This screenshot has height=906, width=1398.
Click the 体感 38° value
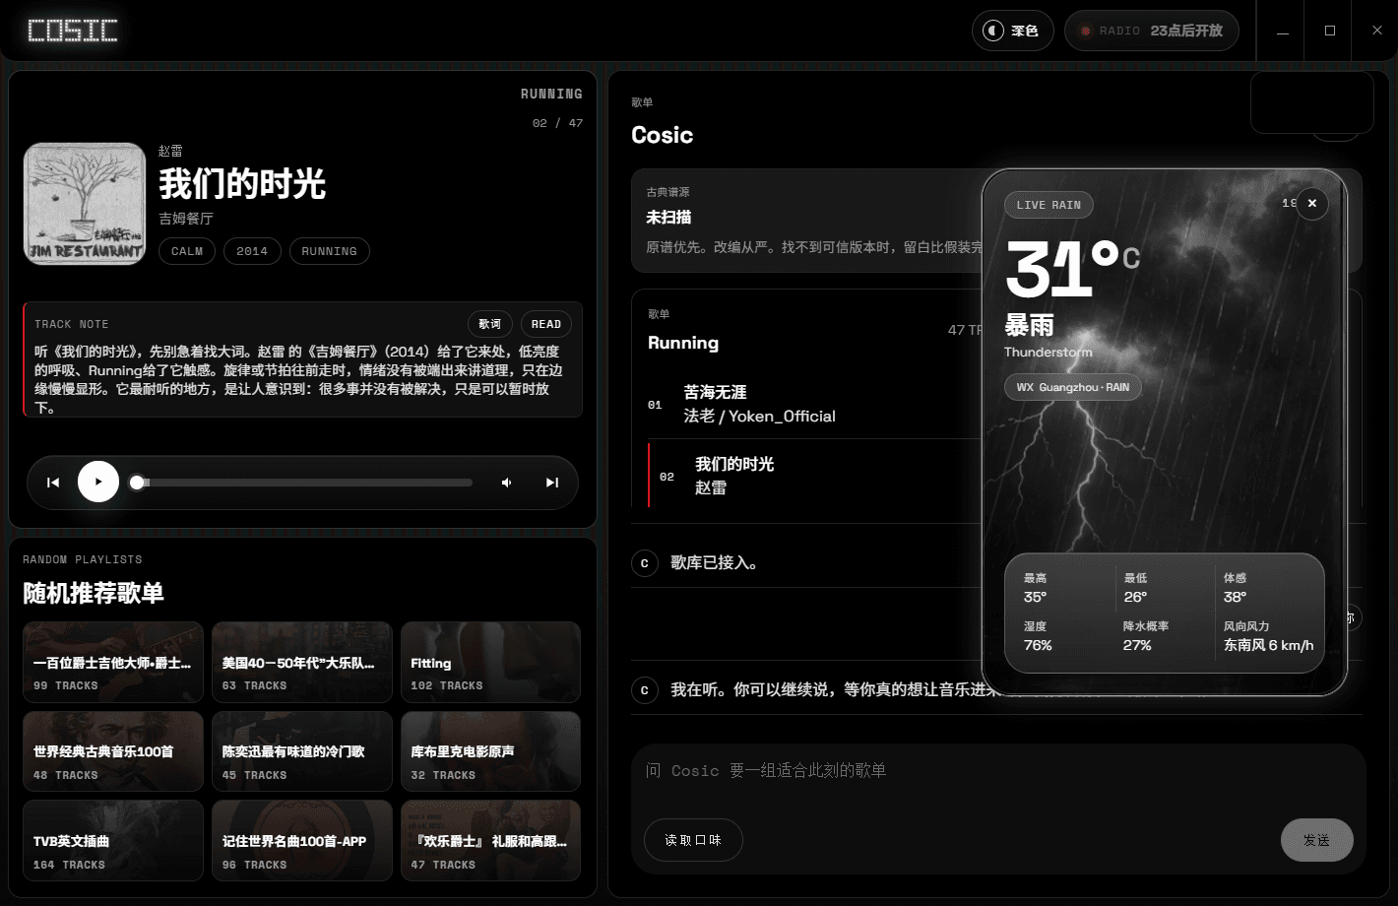click(1235, 597)
